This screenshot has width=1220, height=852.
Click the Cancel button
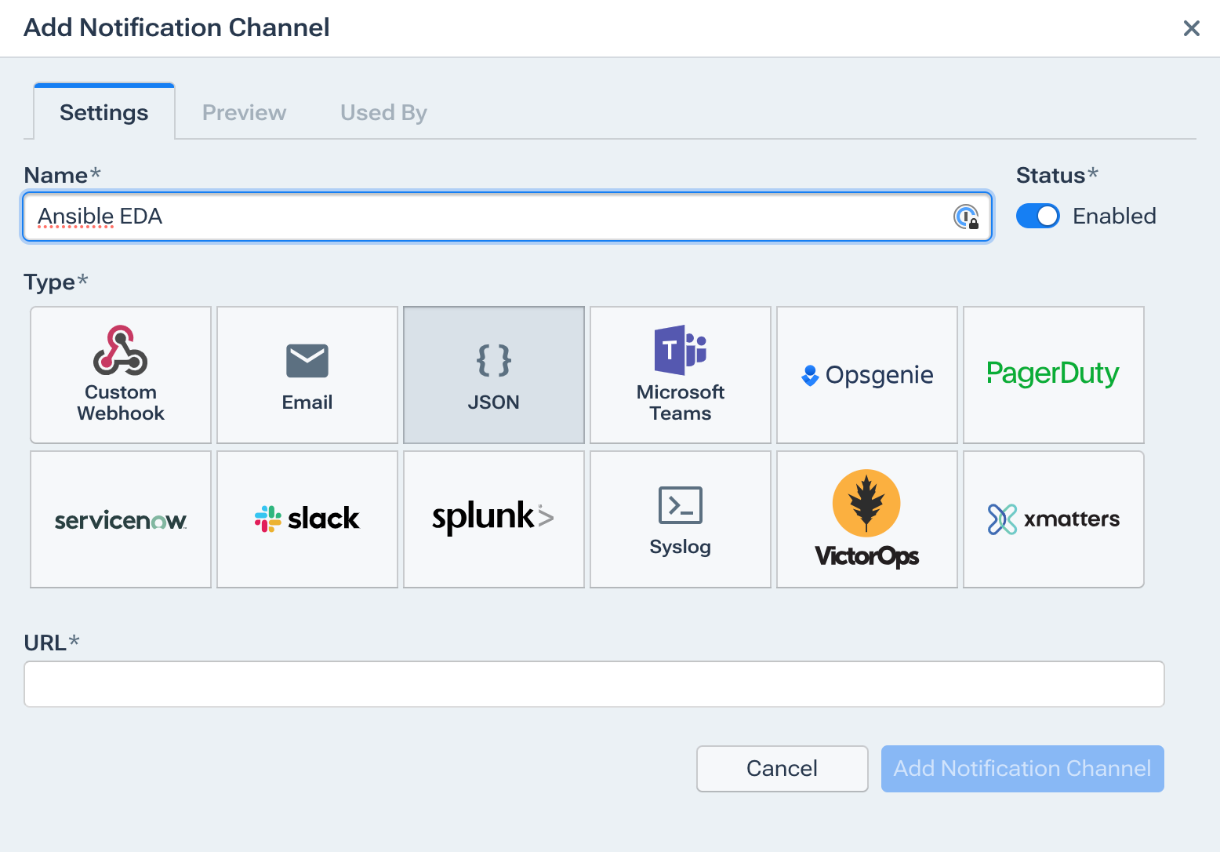click(x=782, y=768)
